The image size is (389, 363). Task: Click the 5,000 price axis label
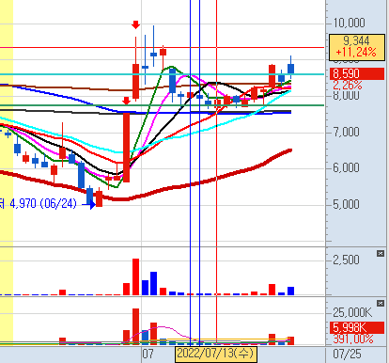[x=346, y=204]
